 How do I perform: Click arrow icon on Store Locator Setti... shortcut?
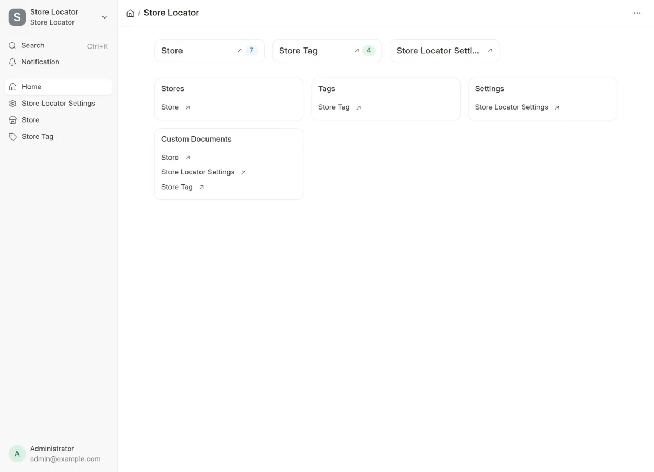[490, 51]
